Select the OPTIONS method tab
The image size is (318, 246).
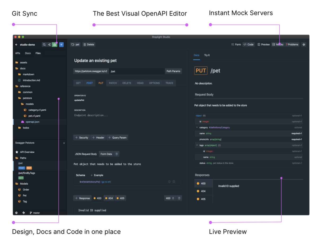[x=154, y=83]
